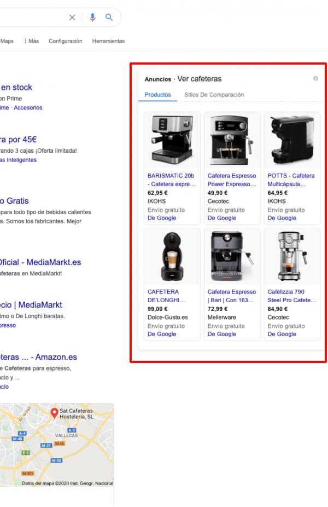Open the Bari espresso machine image

[x=232, y=256]
